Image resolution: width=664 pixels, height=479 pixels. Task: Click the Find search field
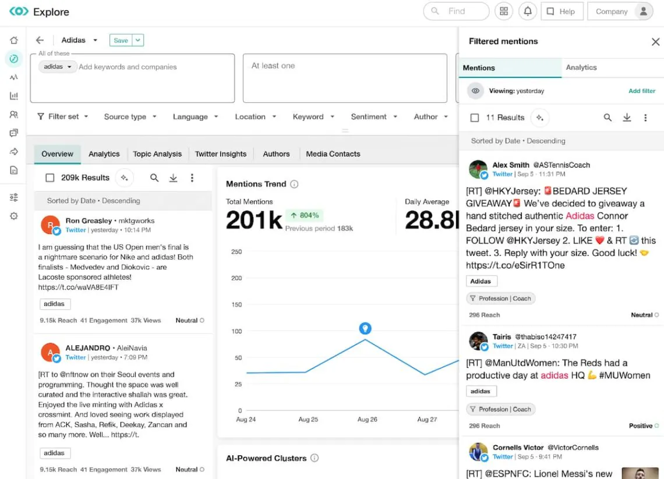tap(456, 12)
